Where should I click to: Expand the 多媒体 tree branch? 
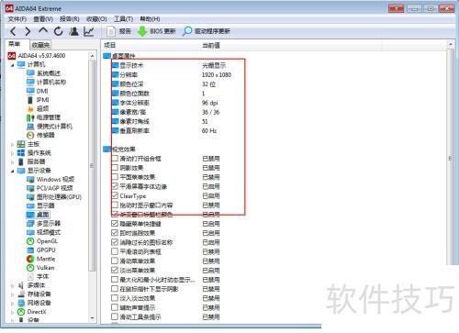(x=13, y=286)
